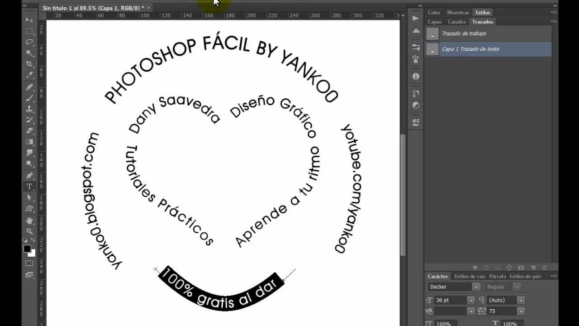Click the canvas vertical scrollbar
Screen dimensions: 579x326
(403, 195)
